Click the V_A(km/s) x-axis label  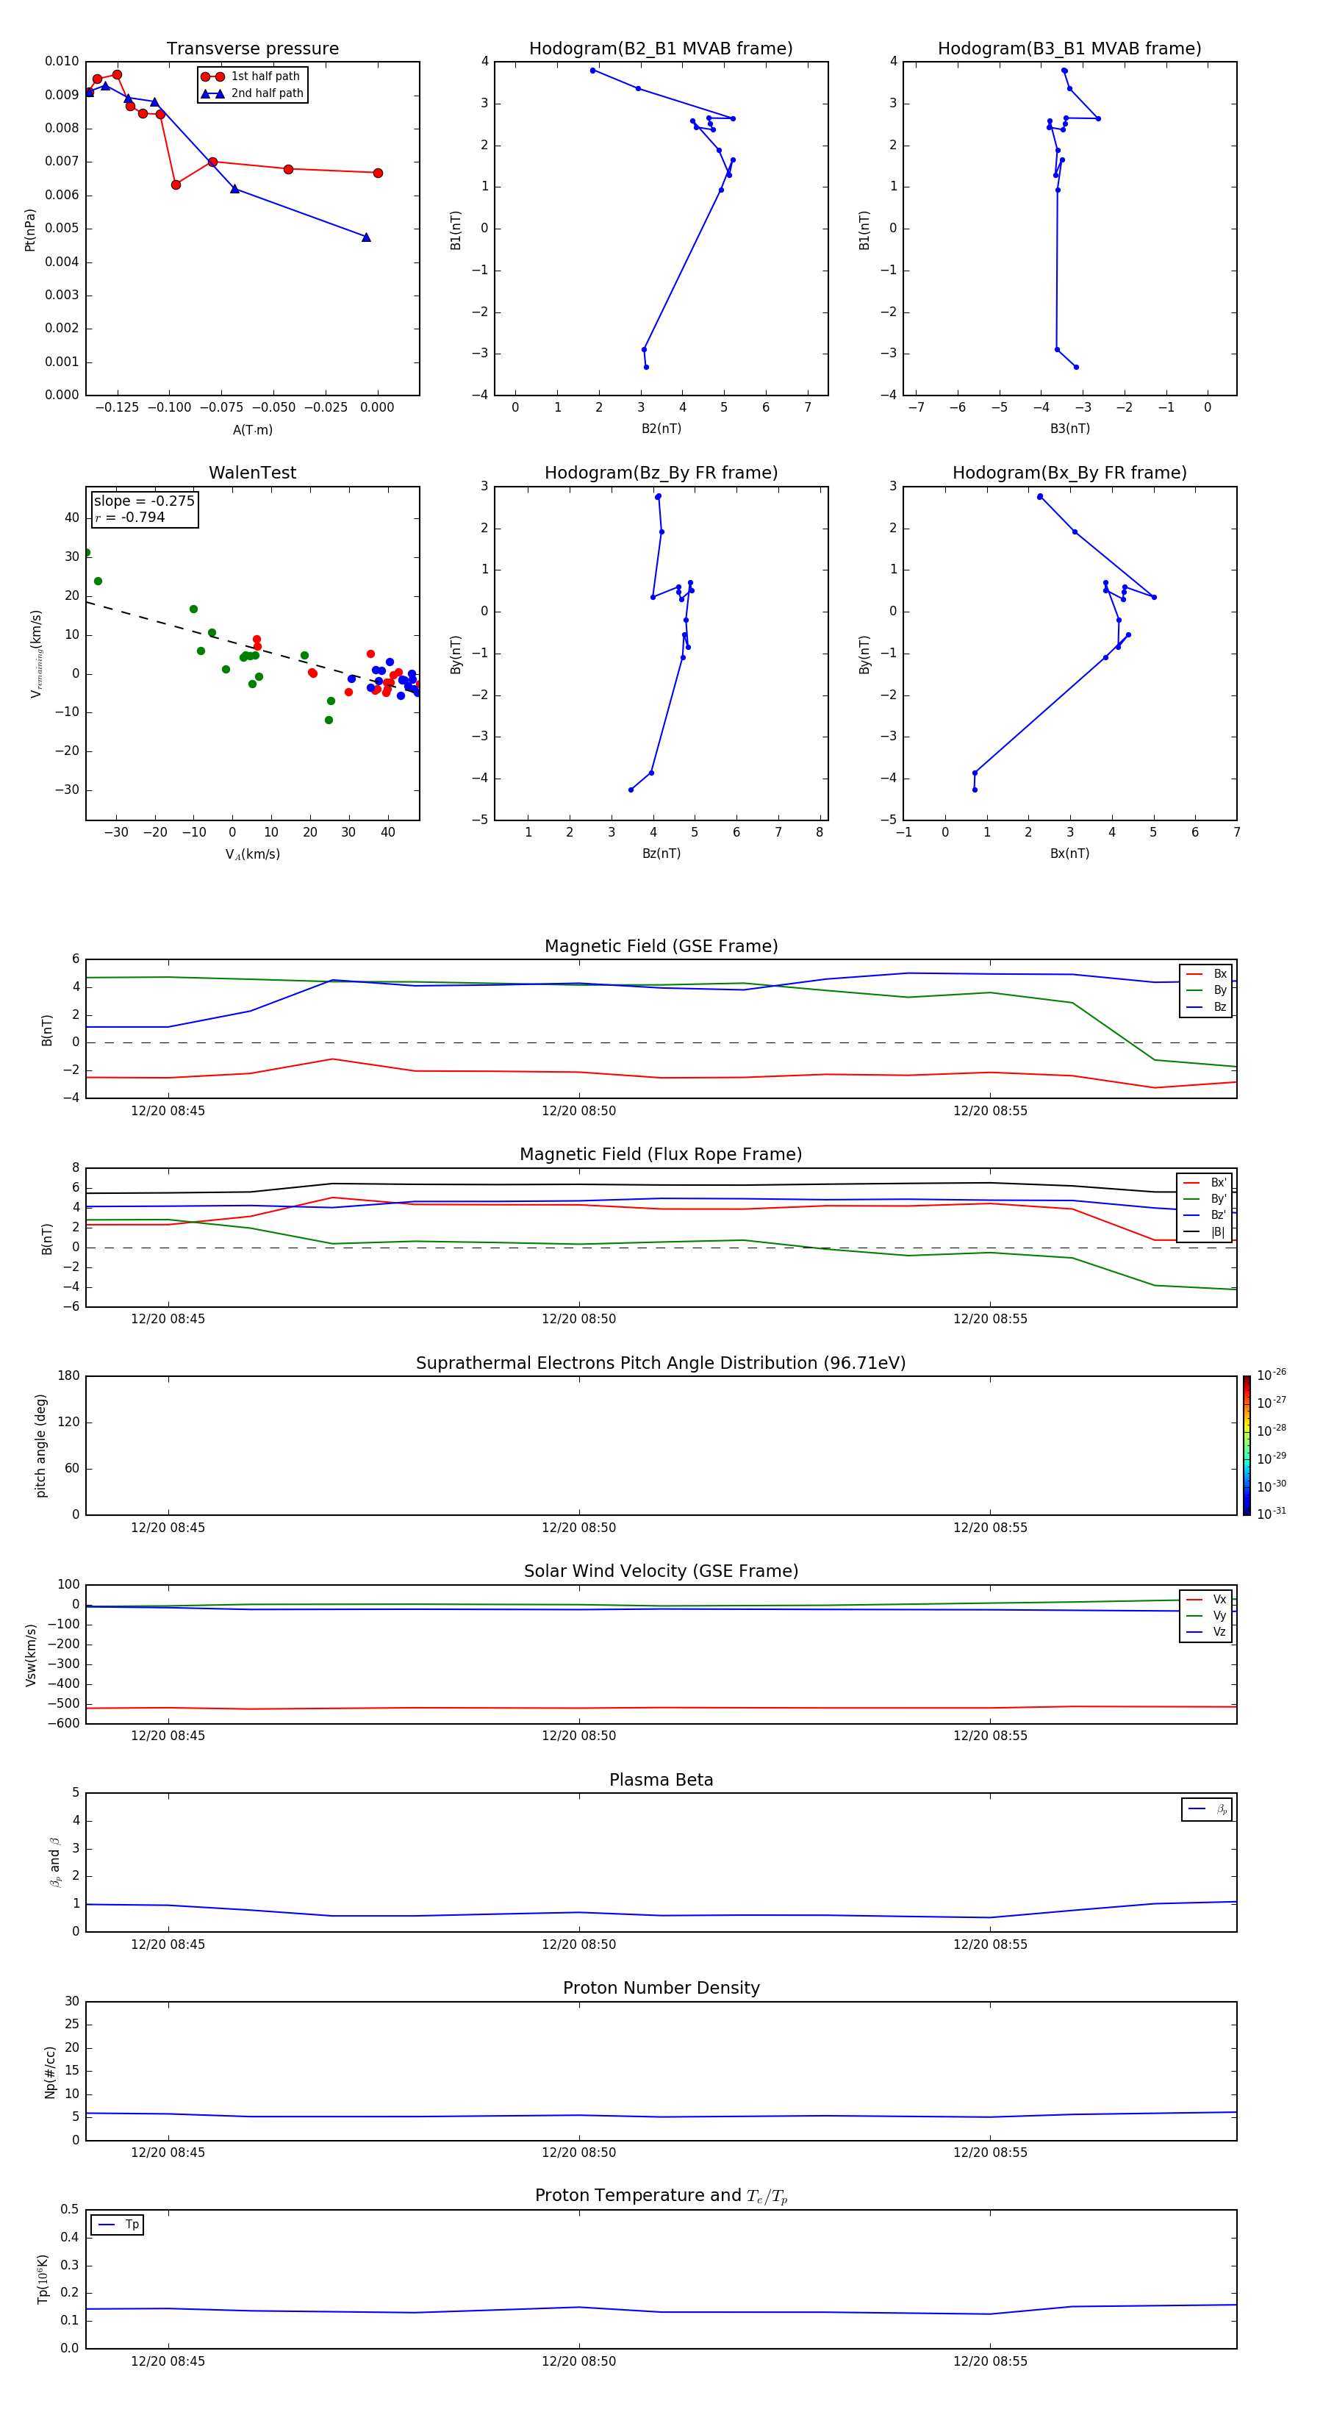(x=252, y=854)
